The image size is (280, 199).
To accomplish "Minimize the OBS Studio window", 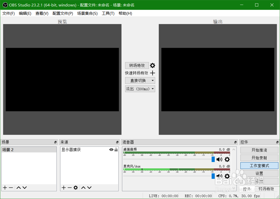I will coord(242,5).
